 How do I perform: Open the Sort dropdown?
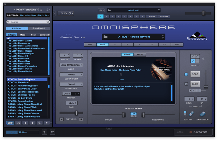(10, 123)
